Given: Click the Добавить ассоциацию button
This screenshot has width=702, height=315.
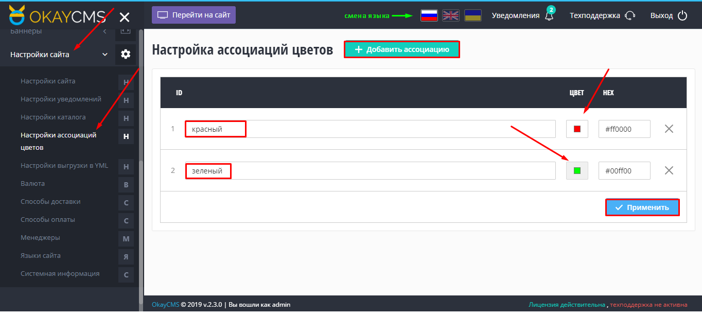Looking at the screenshot, I should coord(401,49).
